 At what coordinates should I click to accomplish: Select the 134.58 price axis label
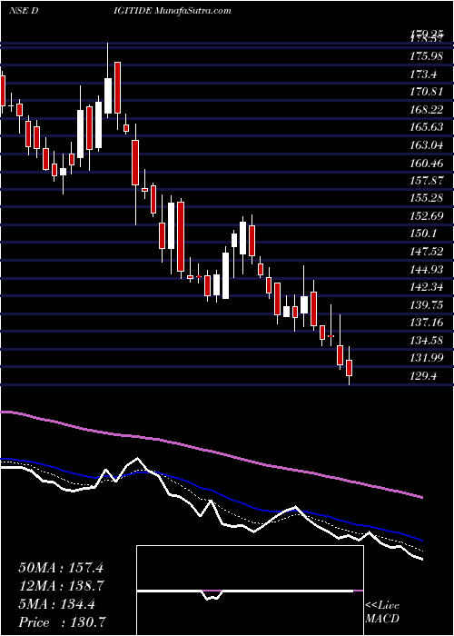pos(427,340)
